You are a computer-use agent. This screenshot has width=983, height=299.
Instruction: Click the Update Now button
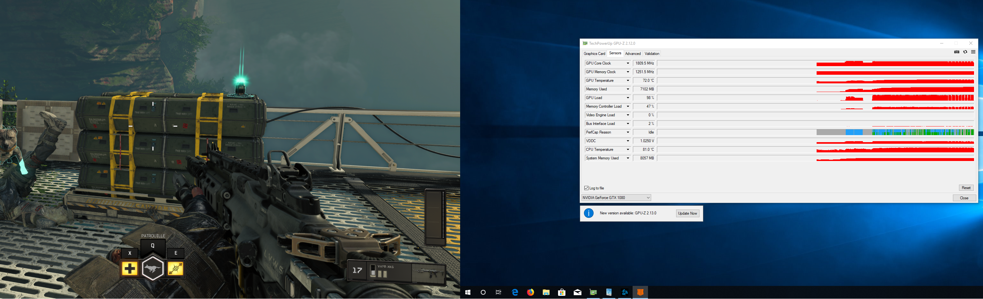pos(687,213)
